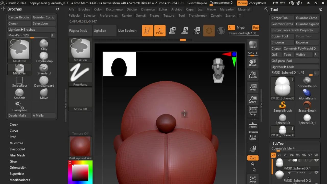Set canvas to 100% actual size
The height and width of the screenshot is (184, 327).
click(x=253, y=87)
